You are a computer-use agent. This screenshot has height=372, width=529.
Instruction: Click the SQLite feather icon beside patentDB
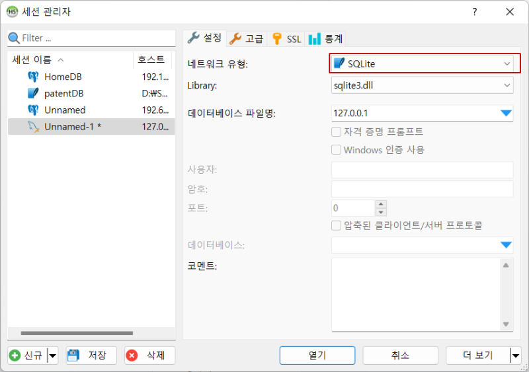click(x=33, y=93)
